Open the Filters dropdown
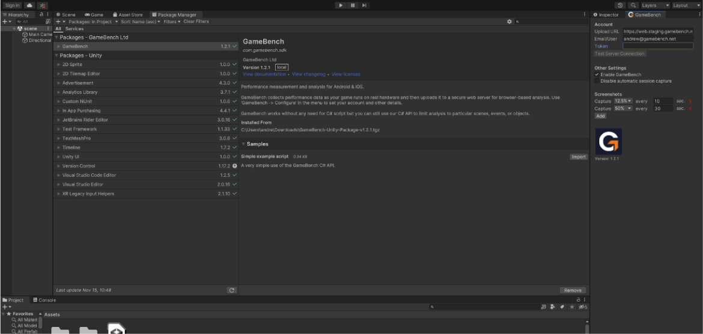Viewport: 703px width, 334px height. pos(172,22)
